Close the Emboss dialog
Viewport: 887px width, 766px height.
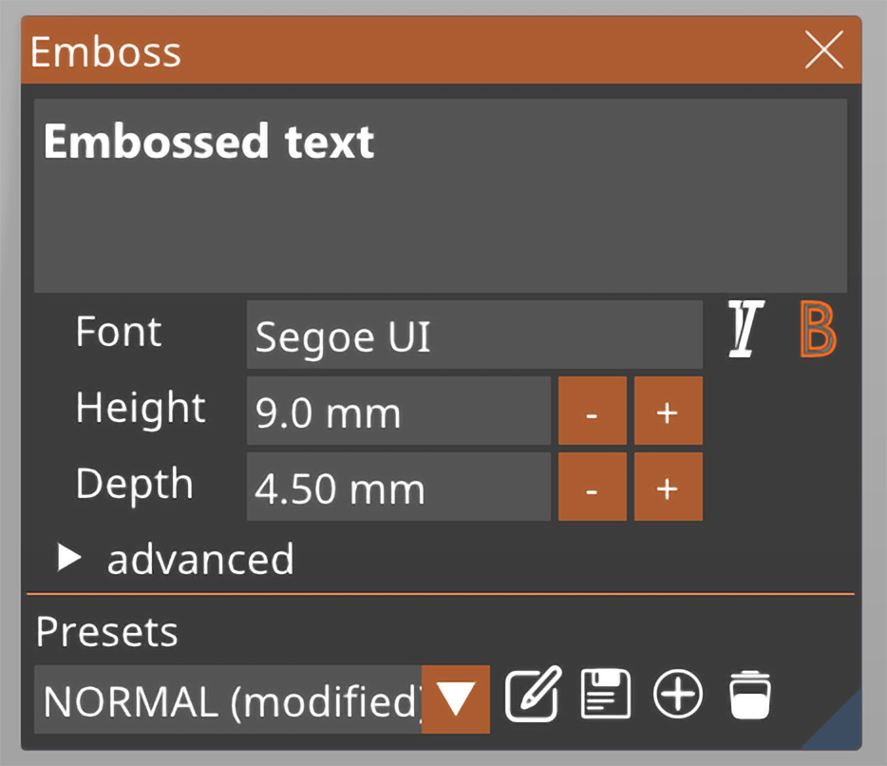click(x=823, y=50)
